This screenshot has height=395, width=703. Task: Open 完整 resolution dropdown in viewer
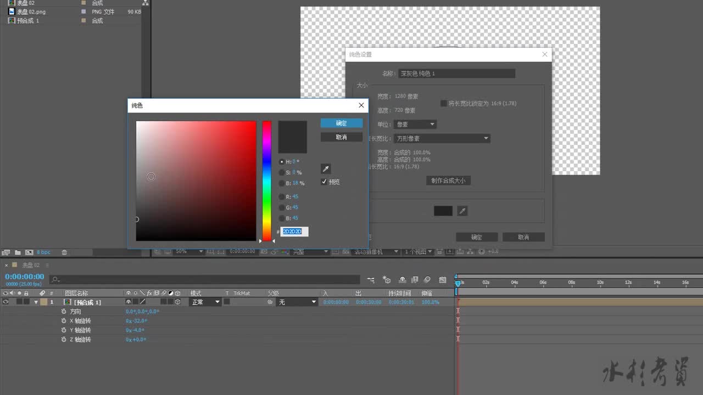point(311,251)
